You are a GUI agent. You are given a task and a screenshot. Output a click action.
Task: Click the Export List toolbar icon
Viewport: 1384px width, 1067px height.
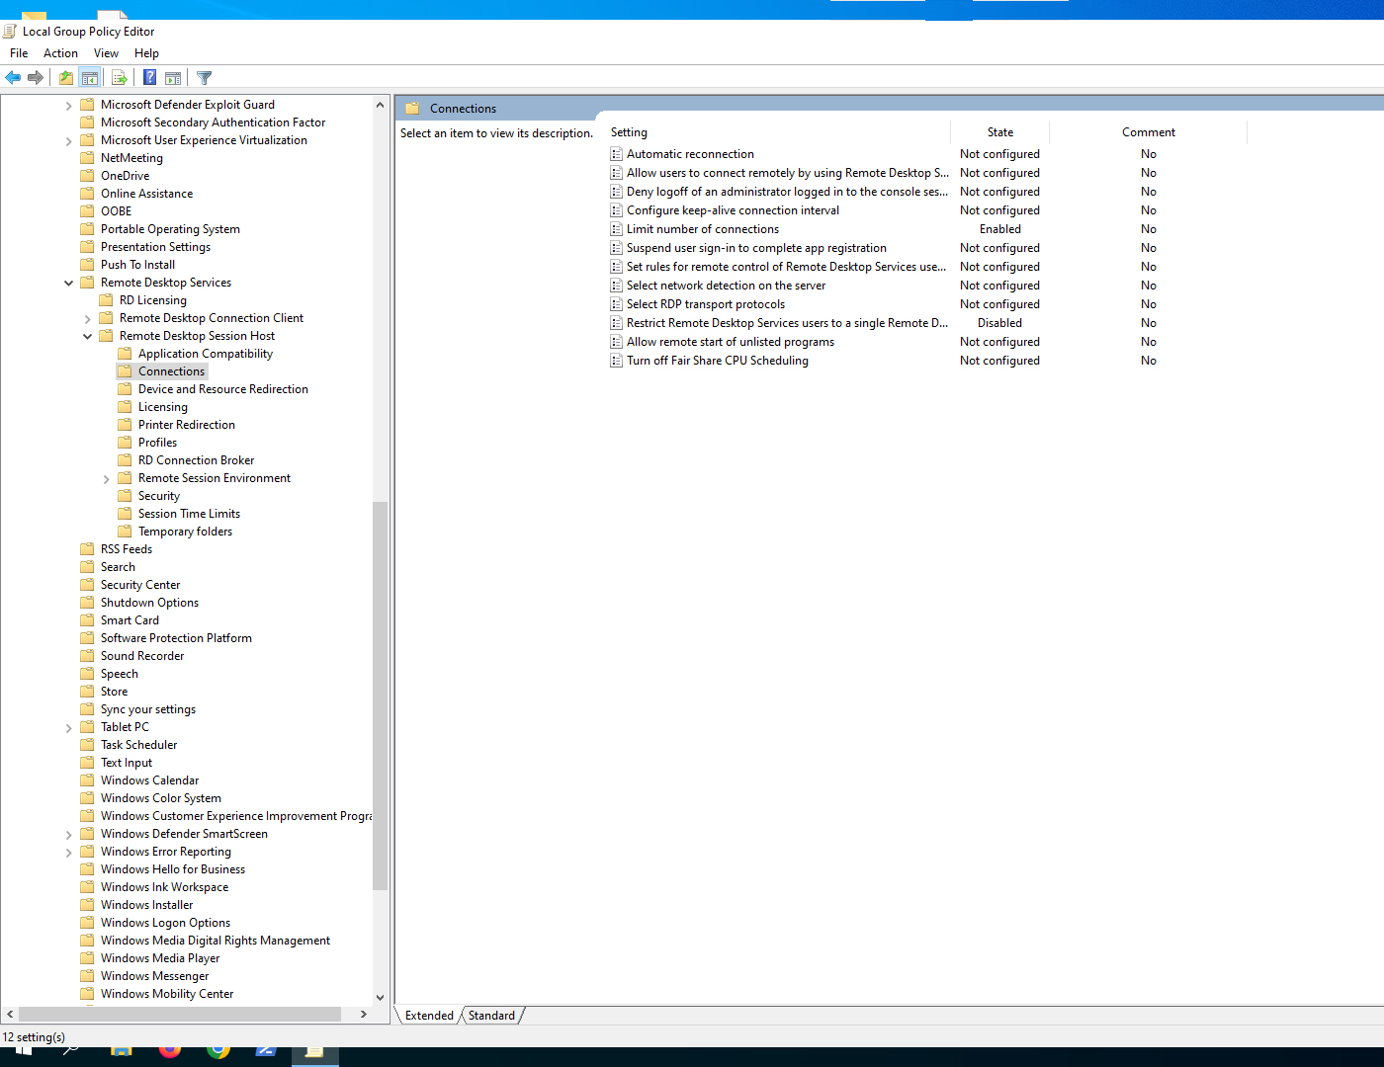pos(120,77)
